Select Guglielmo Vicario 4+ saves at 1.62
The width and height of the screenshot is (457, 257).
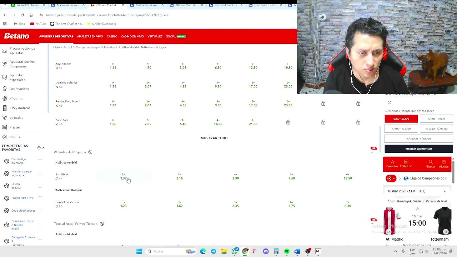179,204
